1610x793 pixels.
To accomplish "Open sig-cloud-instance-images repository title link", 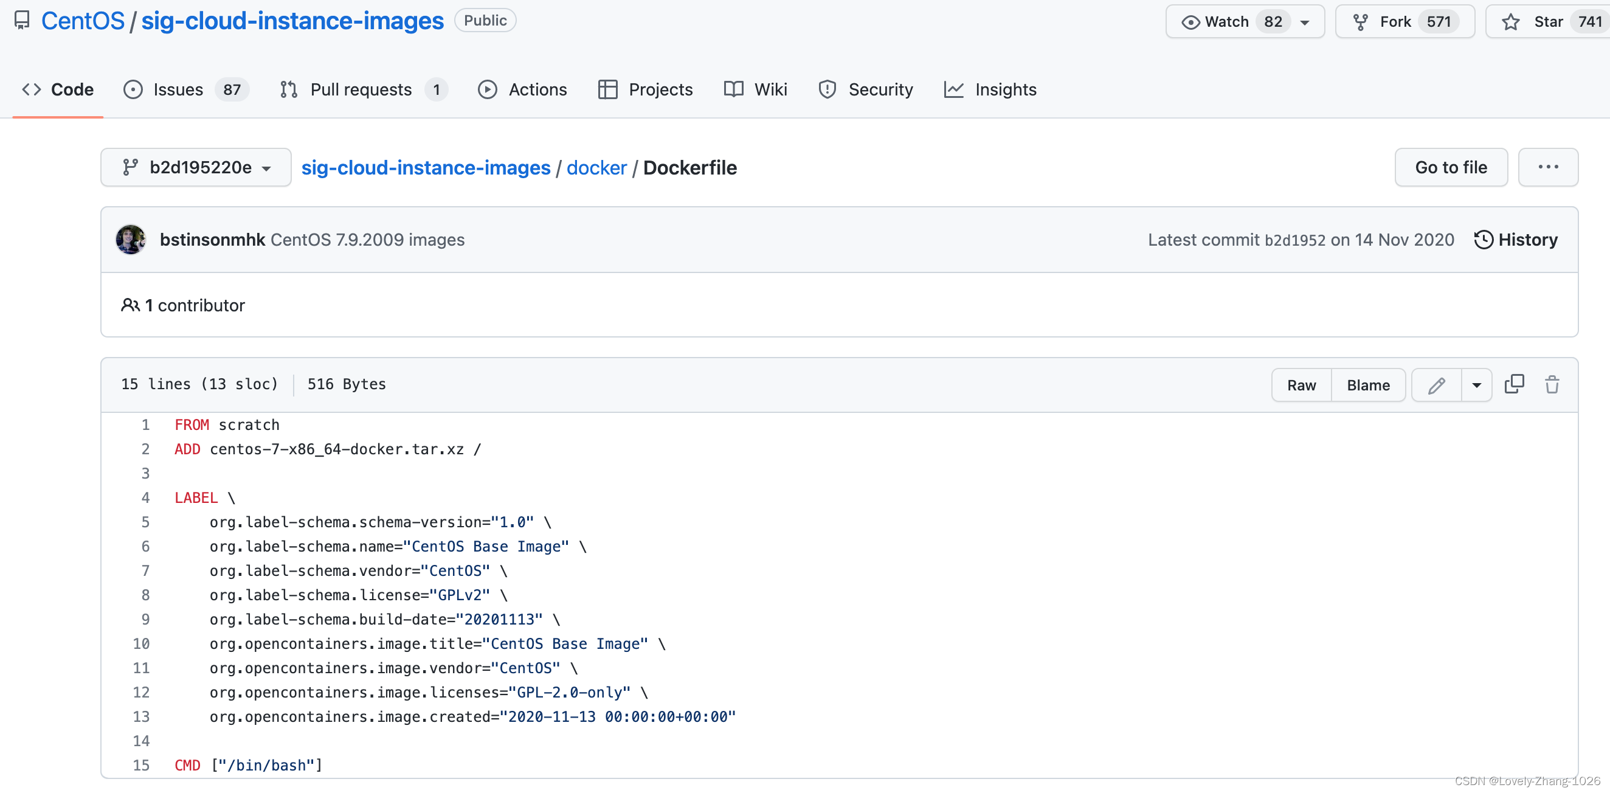I will (292, 21).
